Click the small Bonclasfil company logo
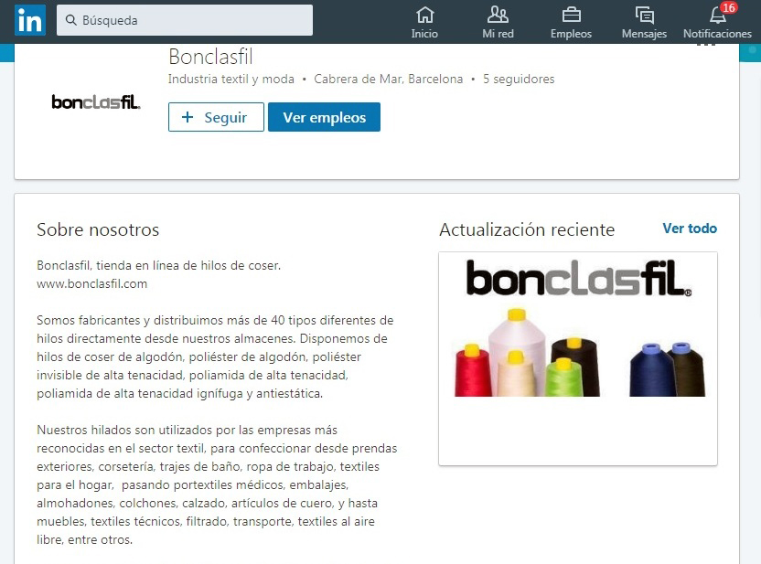Viewport: 761px width, 564px height. pyautogui.click(x=96, y=101)
